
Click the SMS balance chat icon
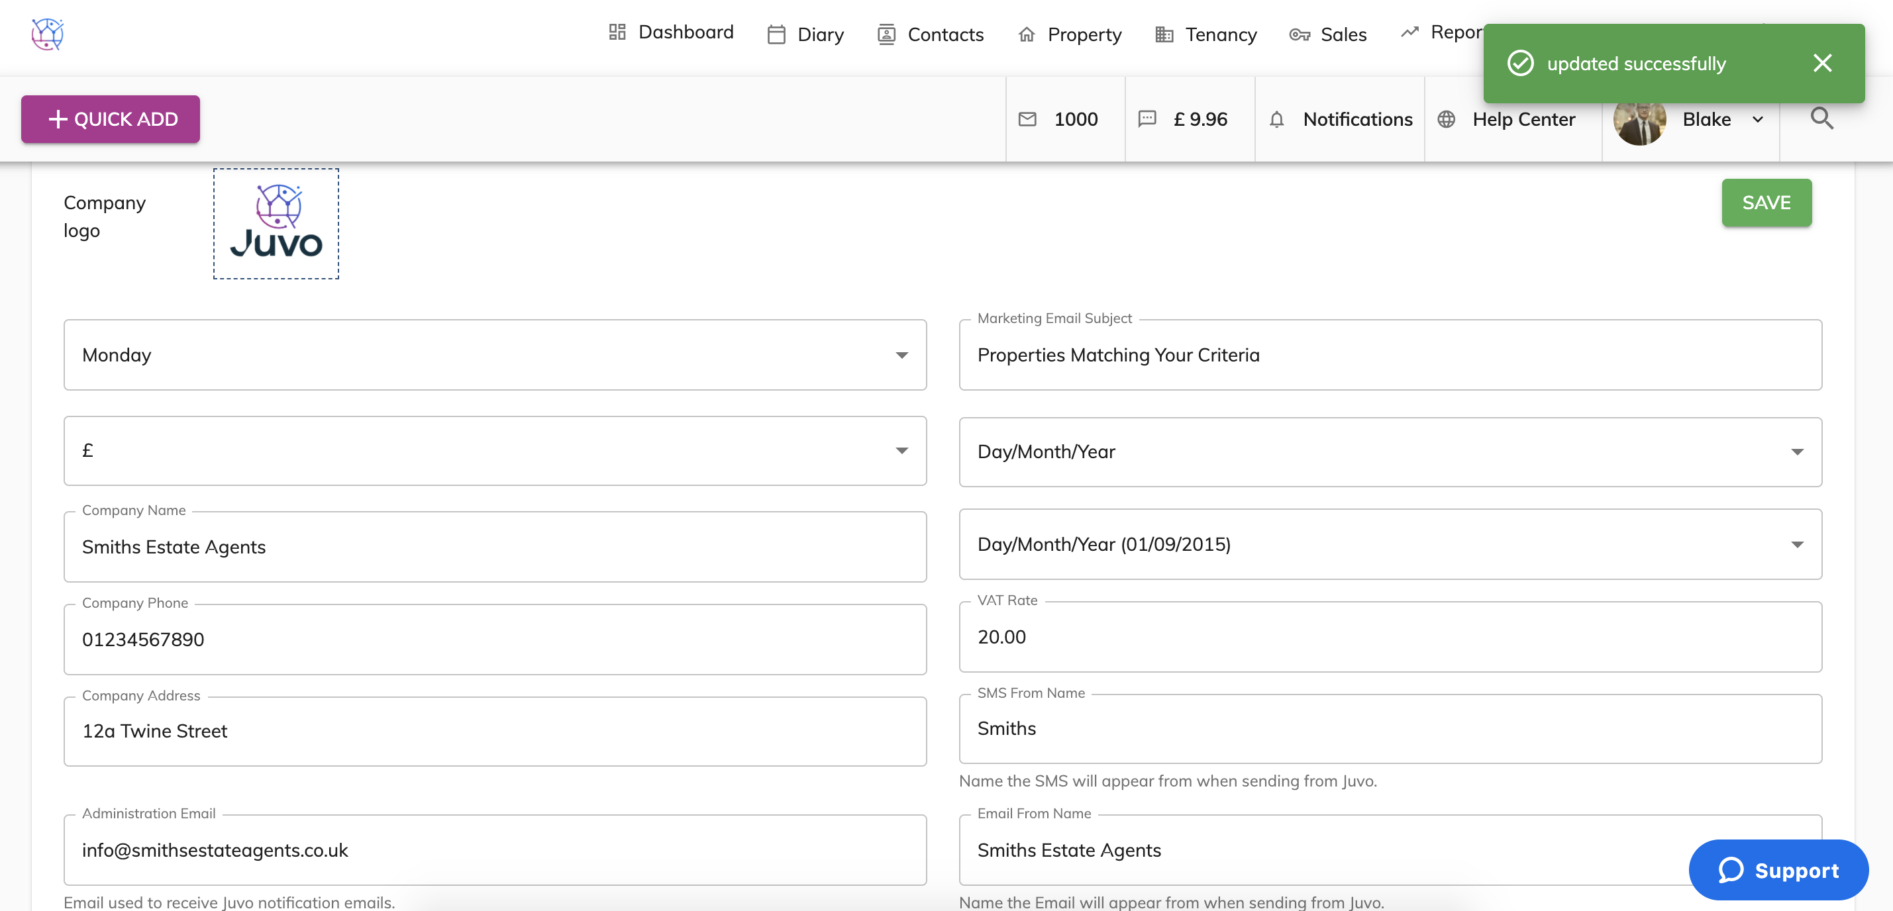[1147, 119]
